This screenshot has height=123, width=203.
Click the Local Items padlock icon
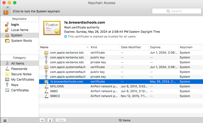[7, 30]
